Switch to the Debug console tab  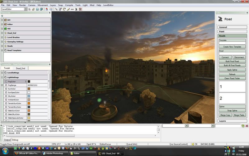tap(15, 140)
